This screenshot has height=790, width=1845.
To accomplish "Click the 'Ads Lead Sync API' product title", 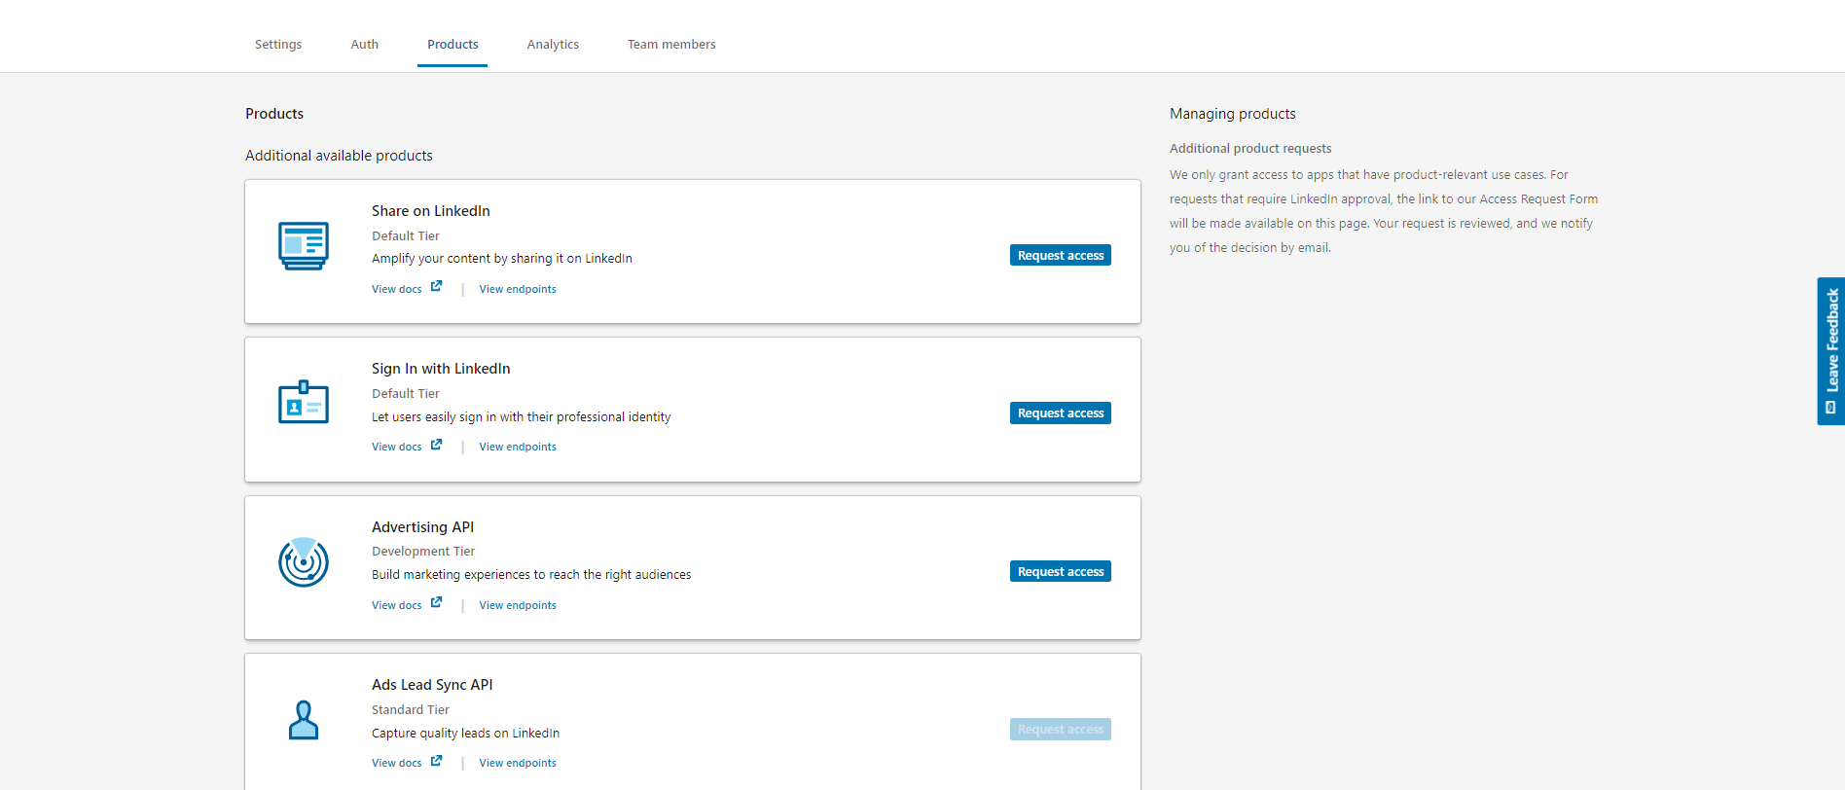I will point(432,685).
